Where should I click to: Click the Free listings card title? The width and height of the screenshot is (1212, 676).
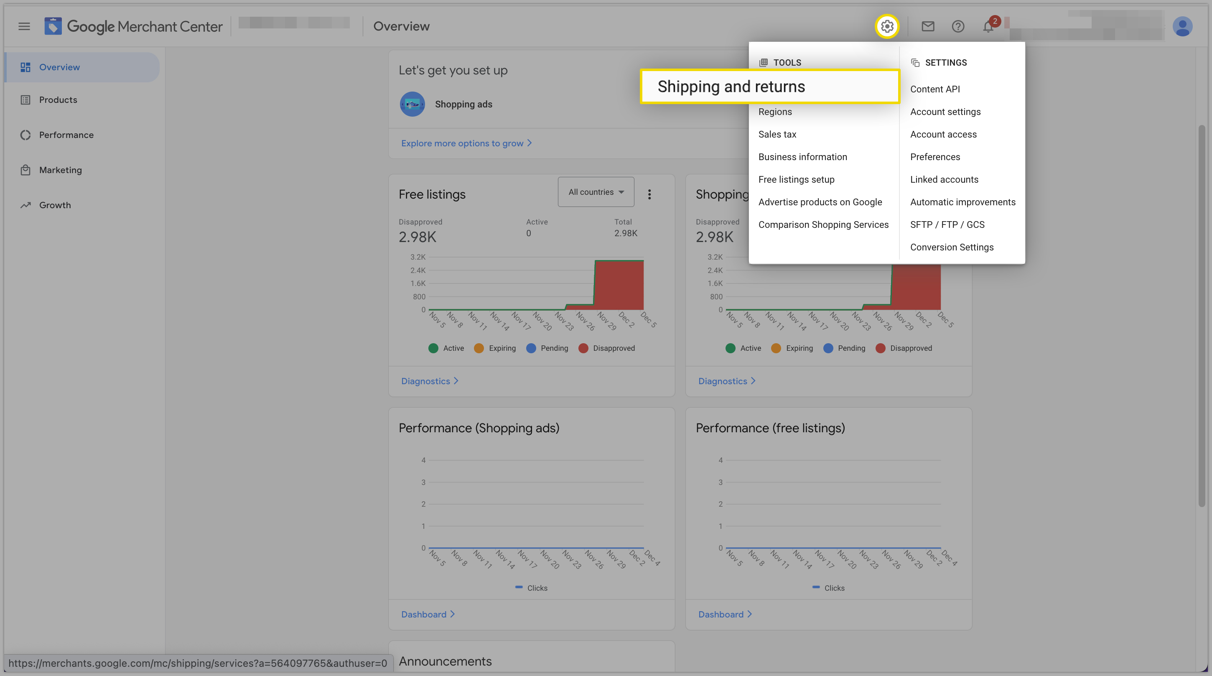[432, 194]
